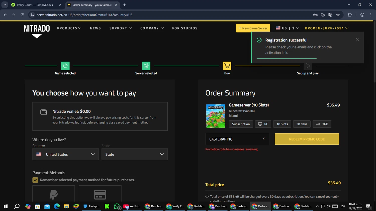Click the install app icon

[x=323, y=15]
